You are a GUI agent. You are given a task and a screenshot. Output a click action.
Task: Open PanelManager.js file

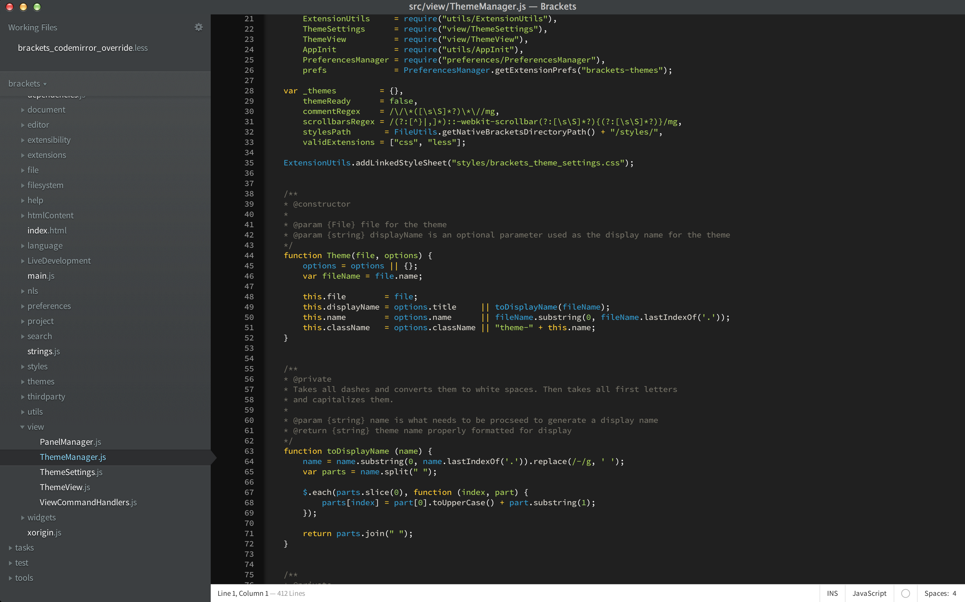[x=70, y=442]
